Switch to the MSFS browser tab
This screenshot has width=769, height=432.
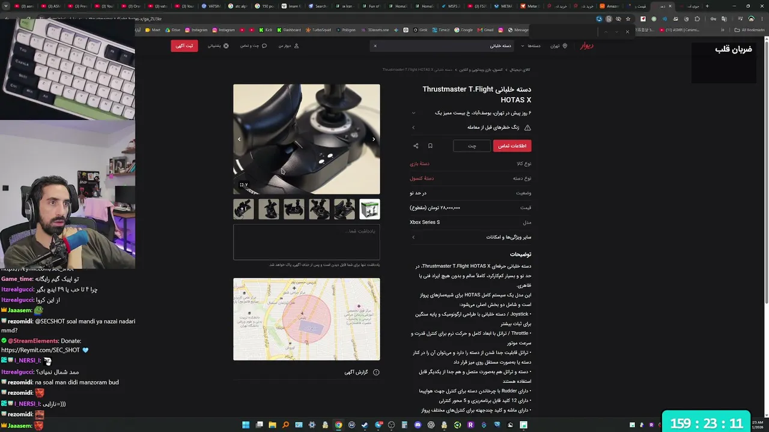click(x=450, y=6)
